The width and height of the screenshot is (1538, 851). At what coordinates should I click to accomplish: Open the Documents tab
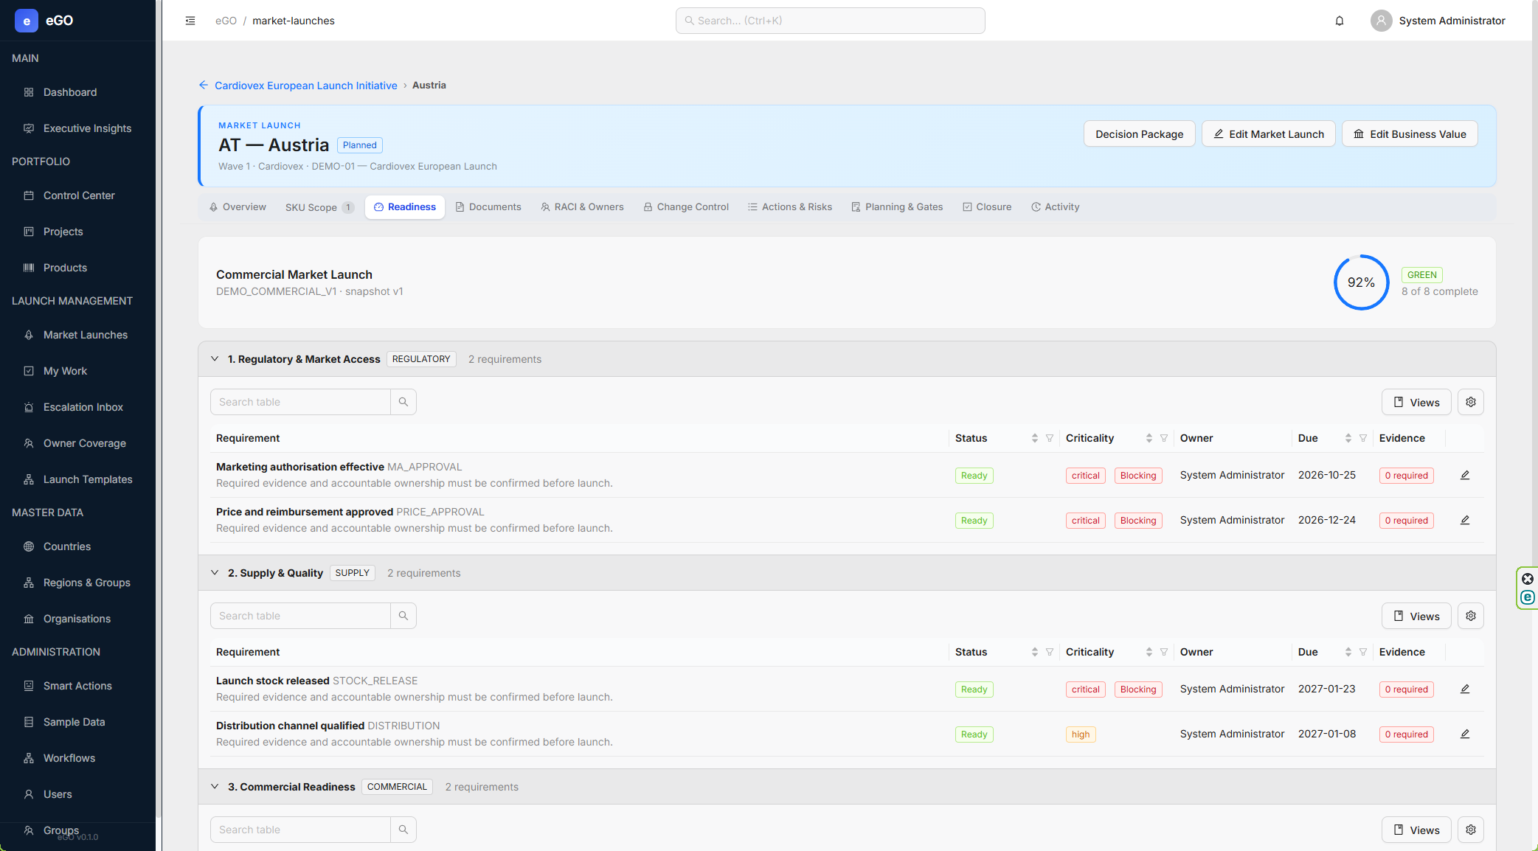pyautogui.click(x=488, y=207)
